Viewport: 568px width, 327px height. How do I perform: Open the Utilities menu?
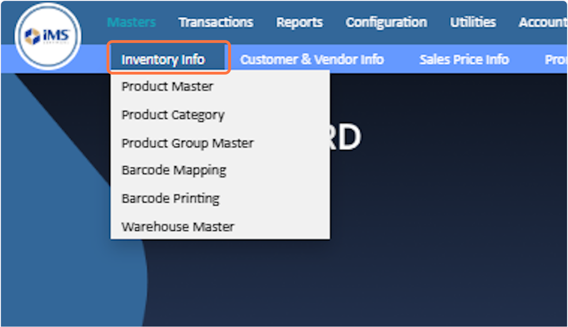pos(473,22)
